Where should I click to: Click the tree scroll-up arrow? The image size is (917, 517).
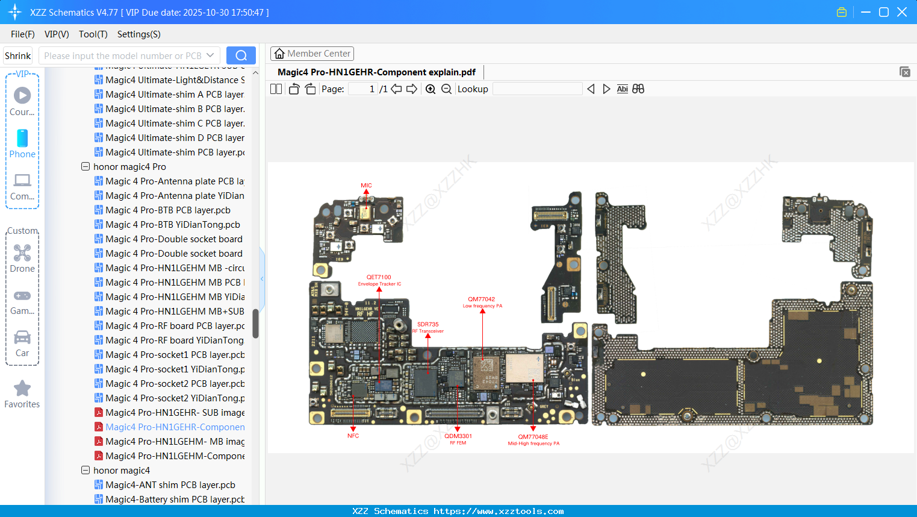255,73
